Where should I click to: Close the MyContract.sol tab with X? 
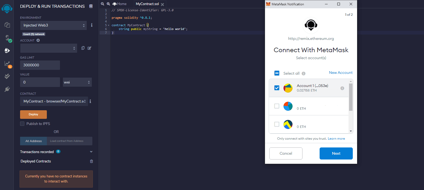162,5
